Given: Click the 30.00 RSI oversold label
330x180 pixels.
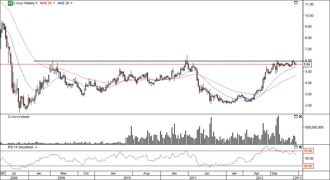Looking at the screenshot, I should coord(308,166).
